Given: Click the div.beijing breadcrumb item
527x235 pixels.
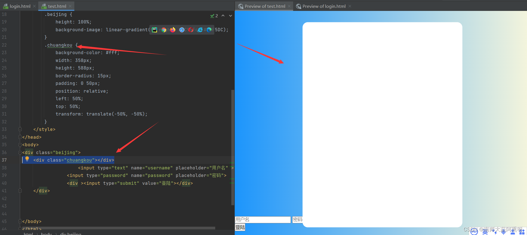Looking at the screenshot, I should [71, 233].
